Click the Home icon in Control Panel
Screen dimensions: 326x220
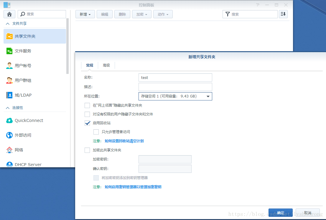point(9,14)
